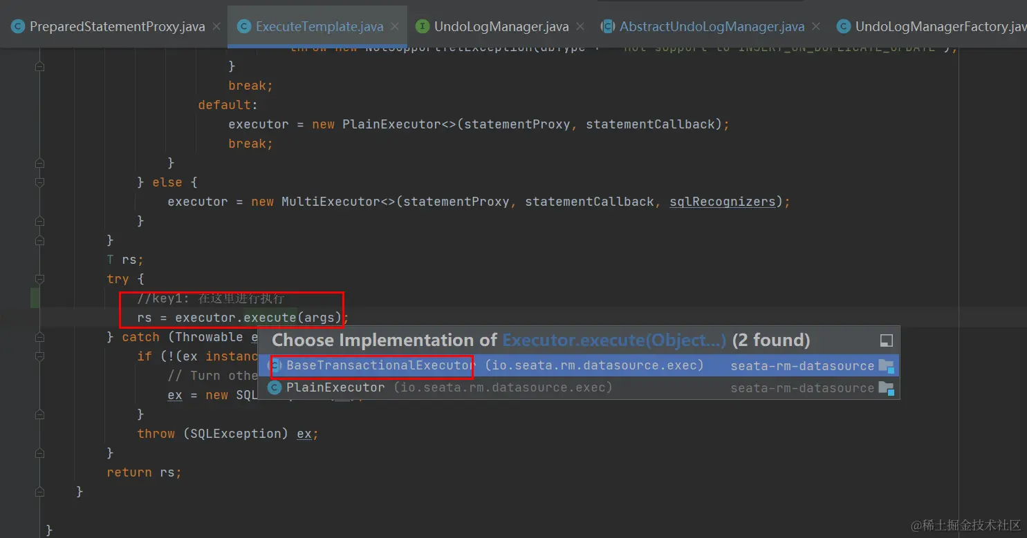Collapse the if (!(ex instanceof fold marker
The image size is (1027, 538).
tap(39, 356)
